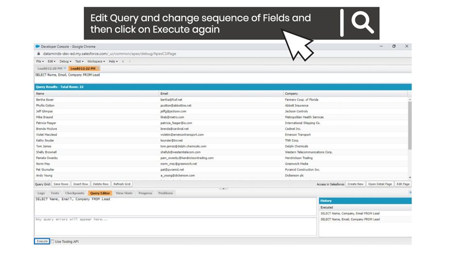The width and height of the screenshot is (457, 257).
Task: Select the Bertha Boxer row
Action: tap(221, 100)
